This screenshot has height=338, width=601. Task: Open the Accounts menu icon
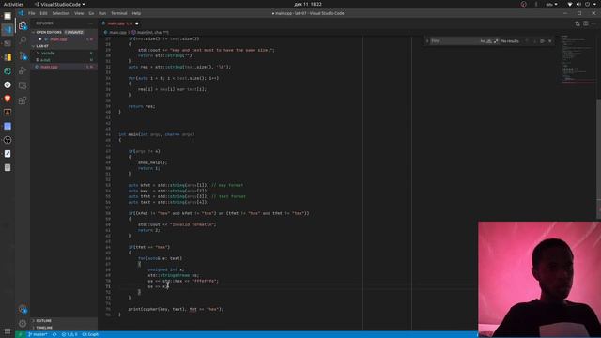(x=23, y=309)
